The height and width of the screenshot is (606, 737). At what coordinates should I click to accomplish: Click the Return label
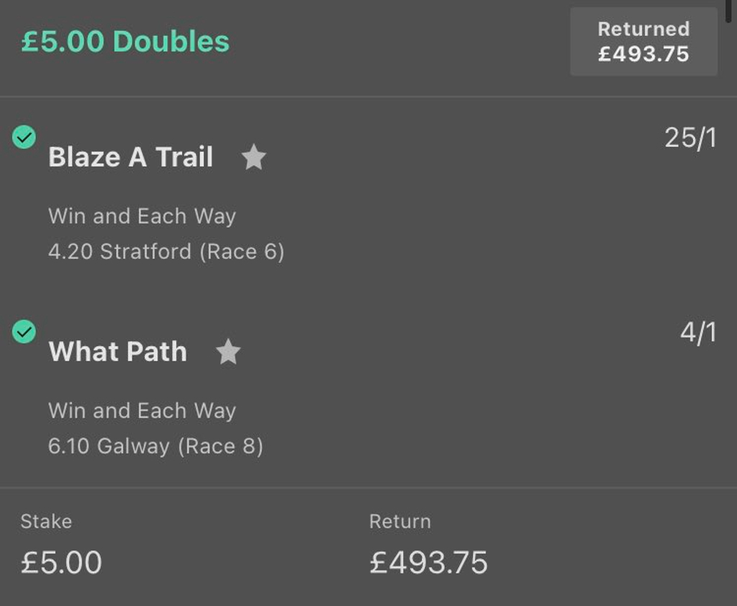400,521
